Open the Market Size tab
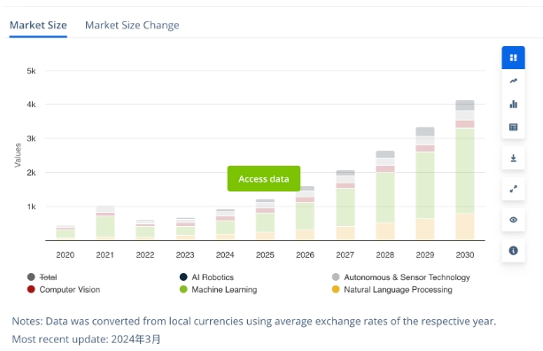This screenshot has height=351, width=543. (x=38, y=26)
